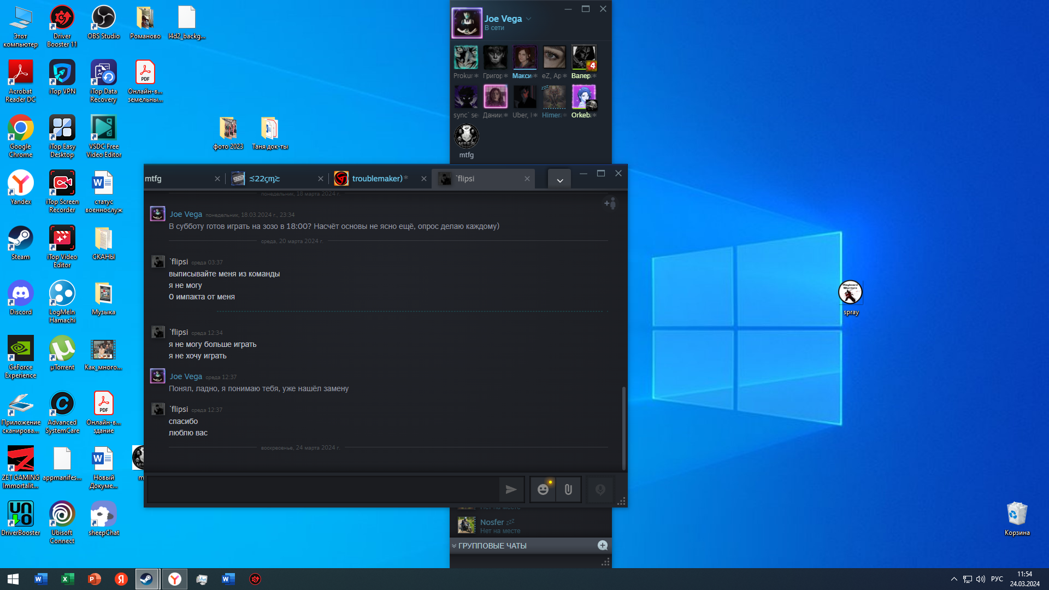Screen dimensions: 1049x590
Task: Click the Steam taskbar button
Action: 147,579
